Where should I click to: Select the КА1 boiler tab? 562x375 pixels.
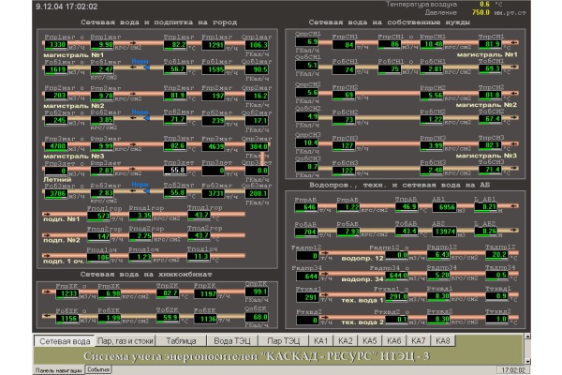point(321,340)
